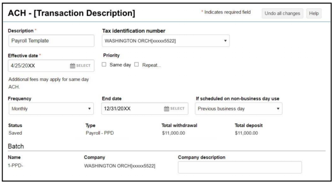
Task: Expand the Tax identification number dropdown
Action: click(x=165, y=41)
